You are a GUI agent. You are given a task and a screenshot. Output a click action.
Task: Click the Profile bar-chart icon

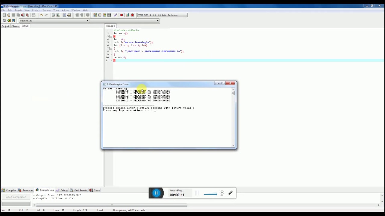[128, 15]
